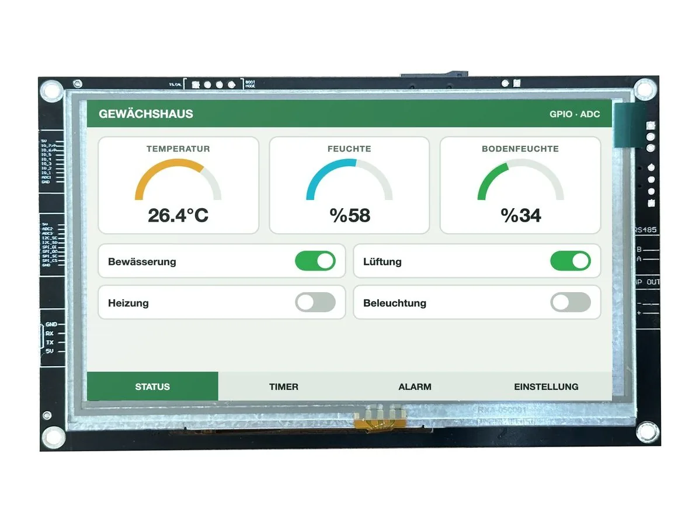Click the TEMPERATUR card label
The width and height of the screenshot is (699, 523).
(x=178, y=149)
